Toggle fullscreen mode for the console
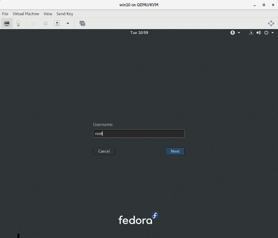The height and width of the screenshot is (238, 278). pos(271,23)
